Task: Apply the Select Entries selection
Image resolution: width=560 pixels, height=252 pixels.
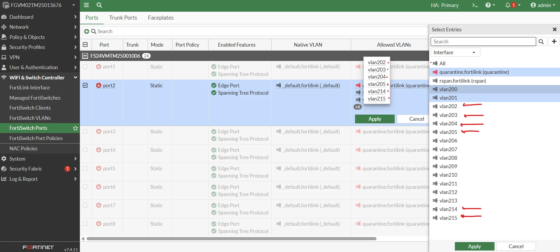Action: pos(475,246)
